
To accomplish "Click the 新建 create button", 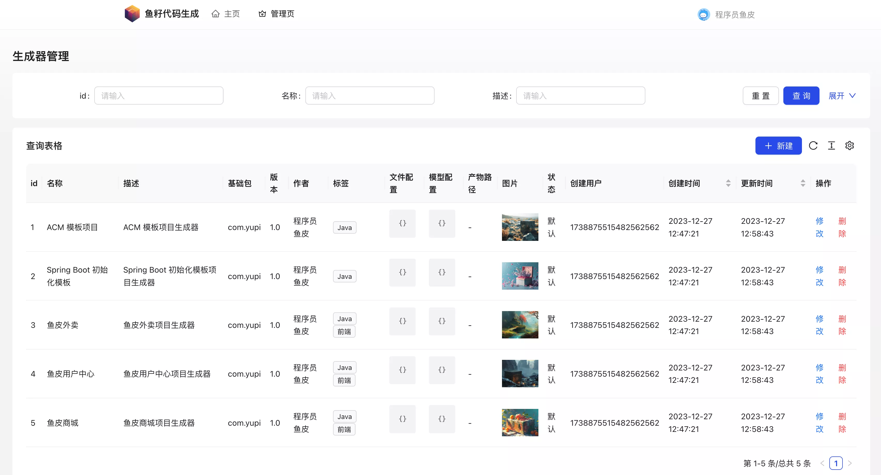I will tap(778, 146).
